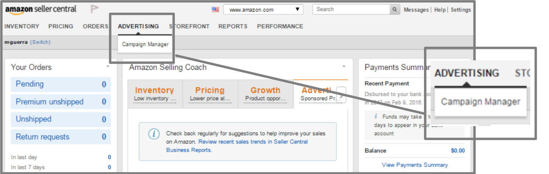Collapse the Amazon Selling Coach widget arrow

(x=344, y=67)
